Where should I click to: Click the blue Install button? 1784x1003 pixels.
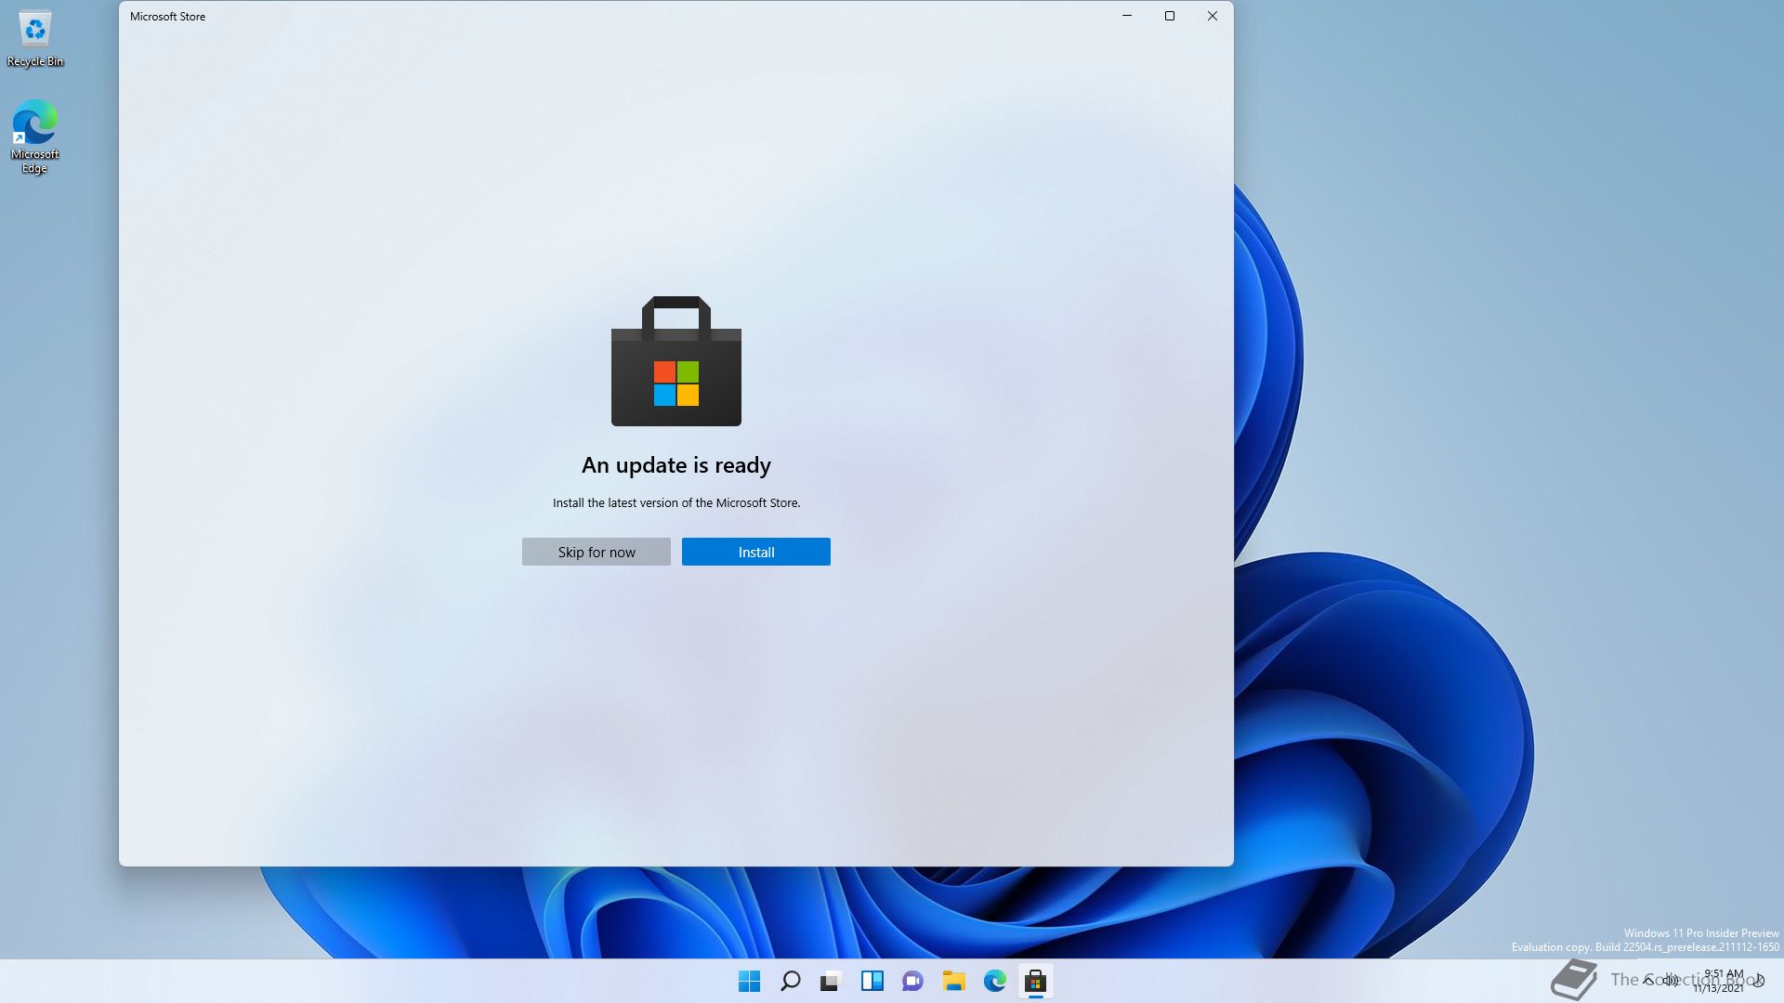point(755,552)
